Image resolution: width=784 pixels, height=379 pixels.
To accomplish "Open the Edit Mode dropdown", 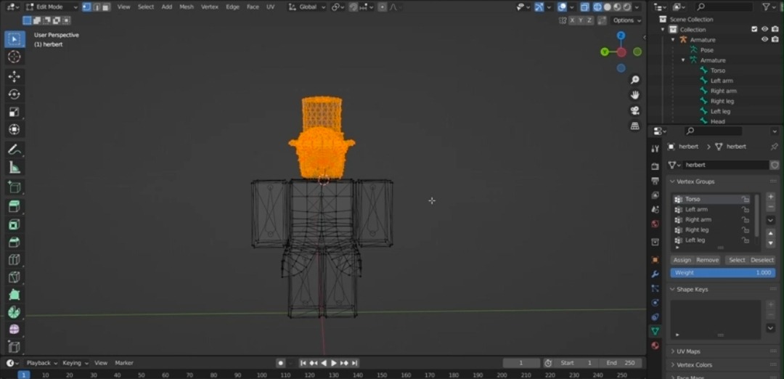I will (50, 7).
